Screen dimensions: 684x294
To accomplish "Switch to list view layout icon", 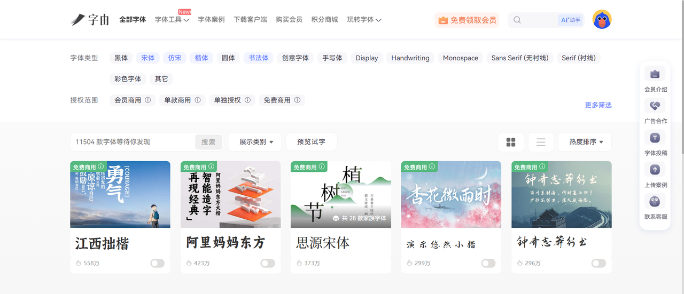I will coord(541,142).
